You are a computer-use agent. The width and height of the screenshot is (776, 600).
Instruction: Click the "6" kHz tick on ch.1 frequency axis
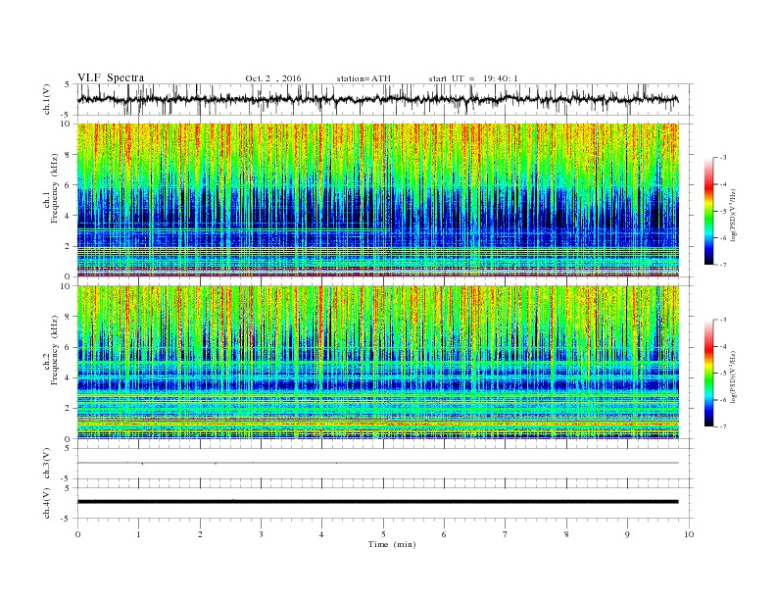click(69, 185)
